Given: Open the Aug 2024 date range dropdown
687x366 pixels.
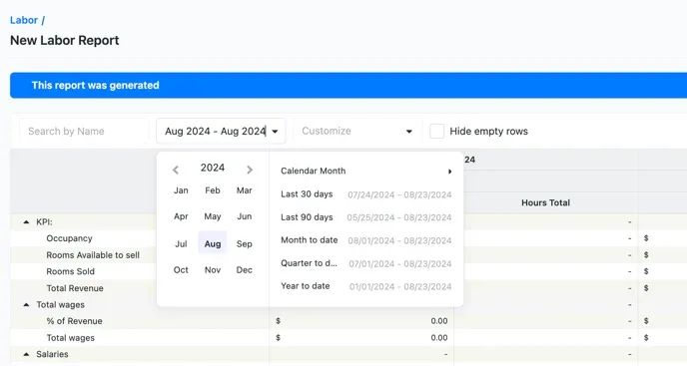Looking at the screenshot, I should tap(221, 131).
